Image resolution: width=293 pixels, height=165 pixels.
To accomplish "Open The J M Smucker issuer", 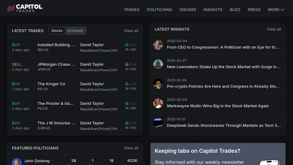I will tap(56, 123).
